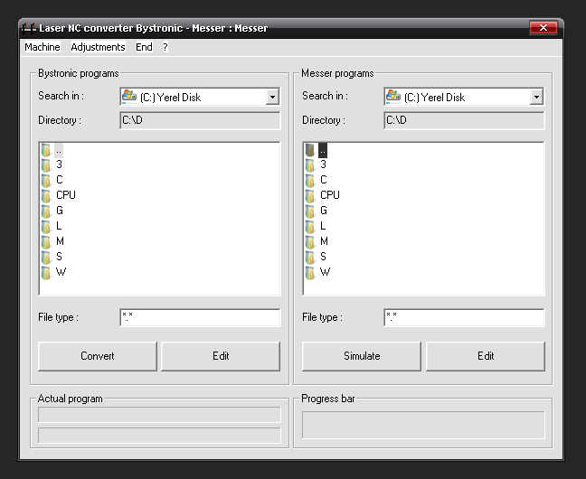
Task: Expand the Bystronic Search in drive dropdown
Action: tap(272, 97)
